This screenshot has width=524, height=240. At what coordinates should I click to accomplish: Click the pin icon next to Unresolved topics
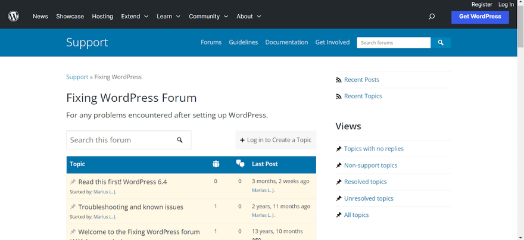339,198
